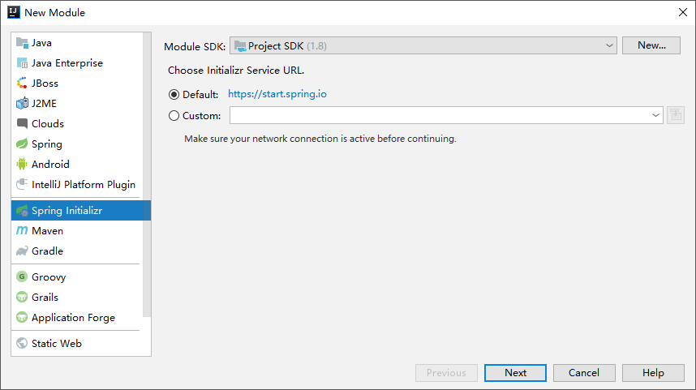
Task: Open the https://start.spring.io link
Action: (x=277, y=94)
